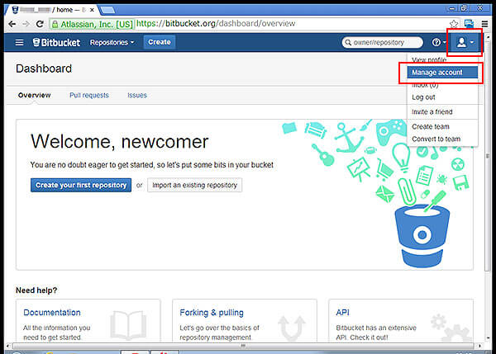Click the screen-share extension icon in address bar
The height and width of the screenshot is (354, 496).
[x=469, y=24]
